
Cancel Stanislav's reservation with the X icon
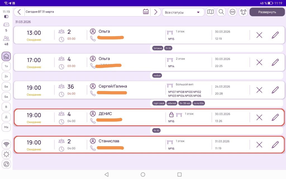[x=259, y=145]
